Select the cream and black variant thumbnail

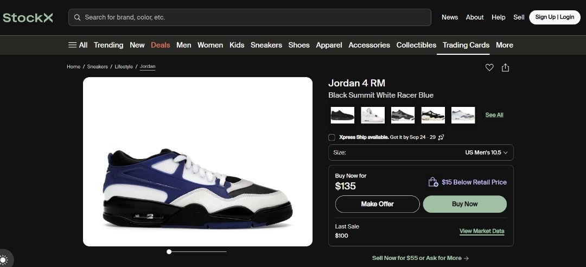(x=433, y=115)
